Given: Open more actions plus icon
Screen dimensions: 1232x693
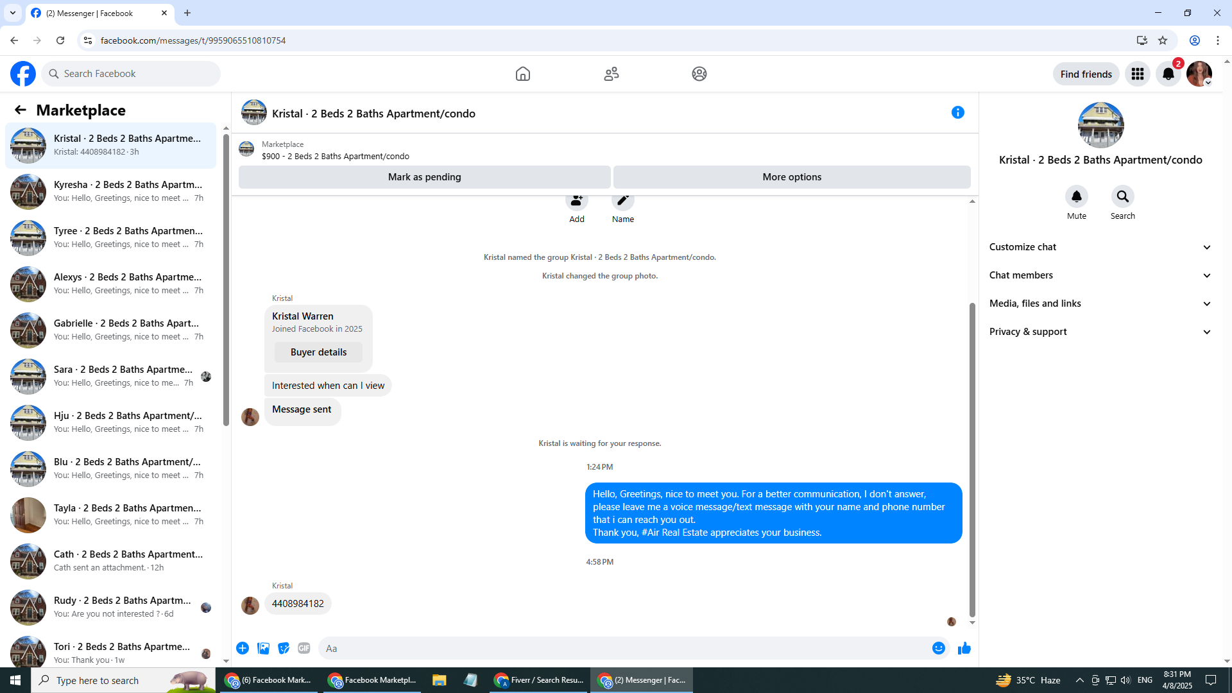Looking at the screenshot, I should click(243, 648).
